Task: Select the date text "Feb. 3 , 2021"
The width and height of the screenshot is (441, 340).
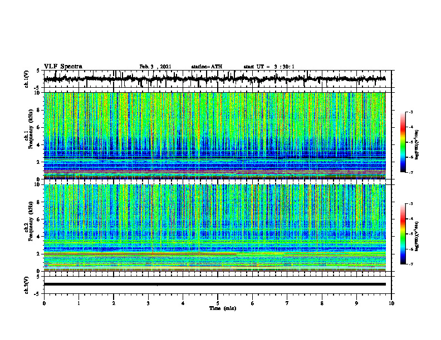Action: tap(155, 67)
